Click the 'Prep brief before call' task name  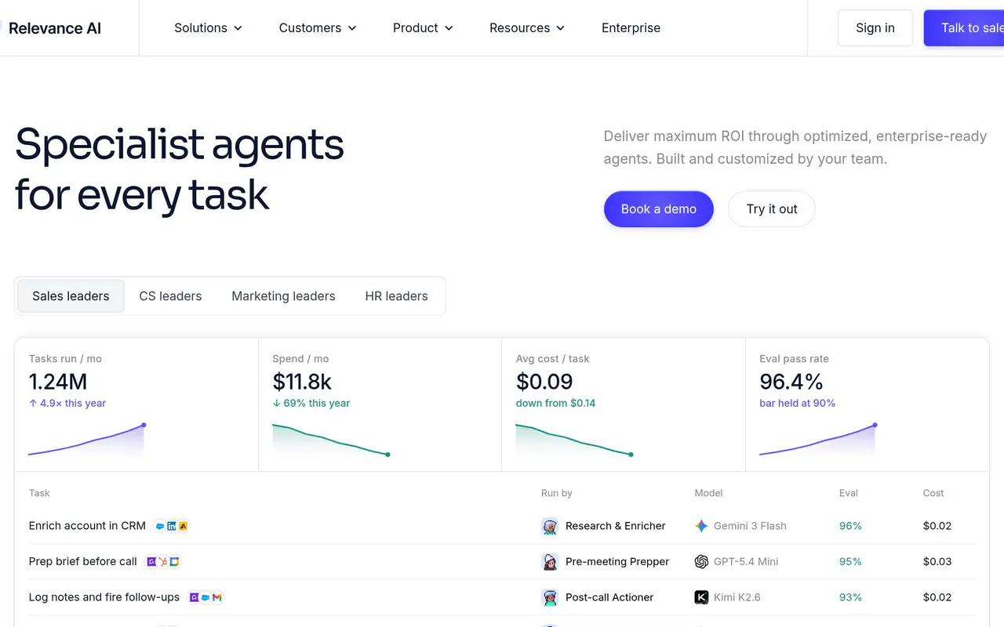point(83,562)
